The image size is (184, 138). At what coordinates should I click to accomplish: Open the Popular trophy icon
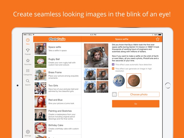coord(28,50)
